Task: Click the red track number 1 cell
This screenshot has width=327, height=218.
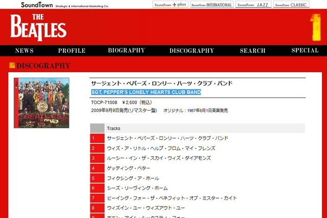Action: pos(97,138)
